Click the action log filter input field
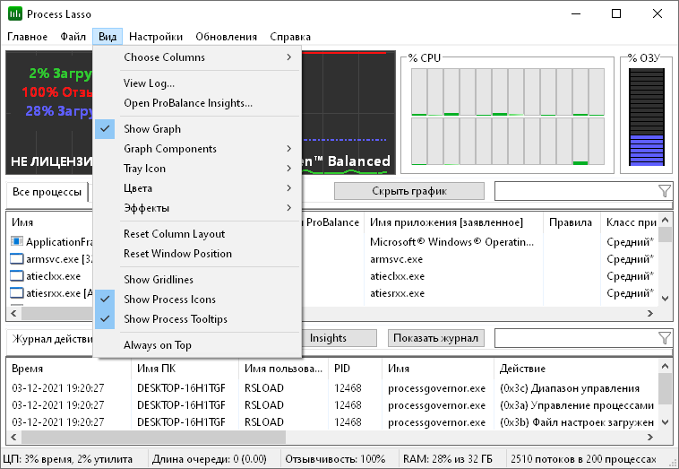 tap(576, 338)
